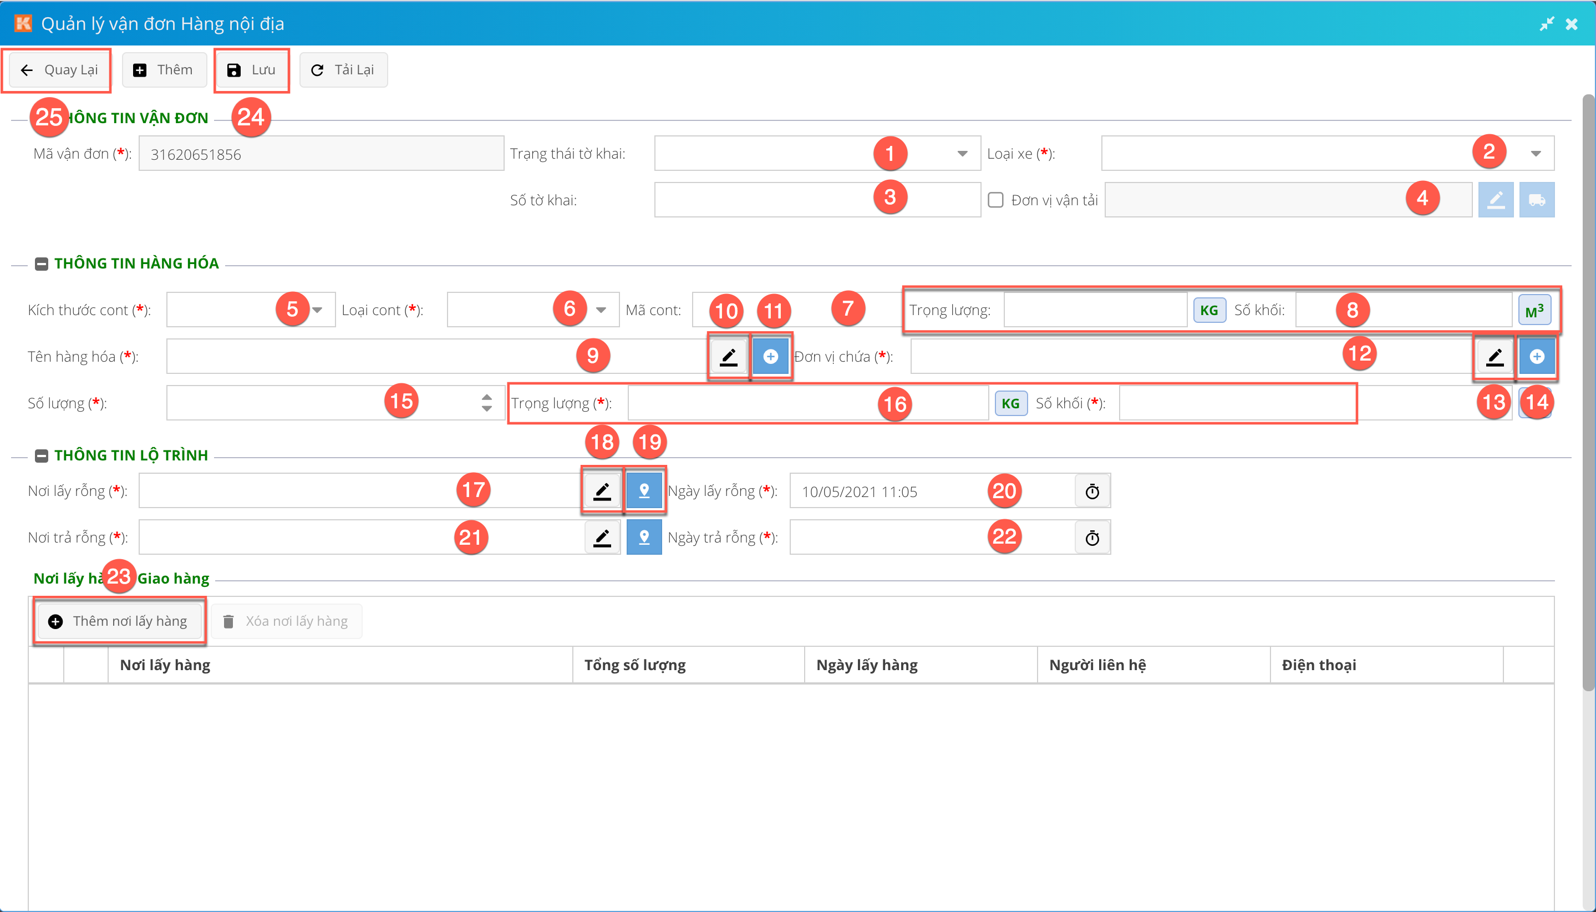Open the timer picker for Ngày trả rỗng
The height and width of the screenshot is (912, 1596).
click(1092, 538)
